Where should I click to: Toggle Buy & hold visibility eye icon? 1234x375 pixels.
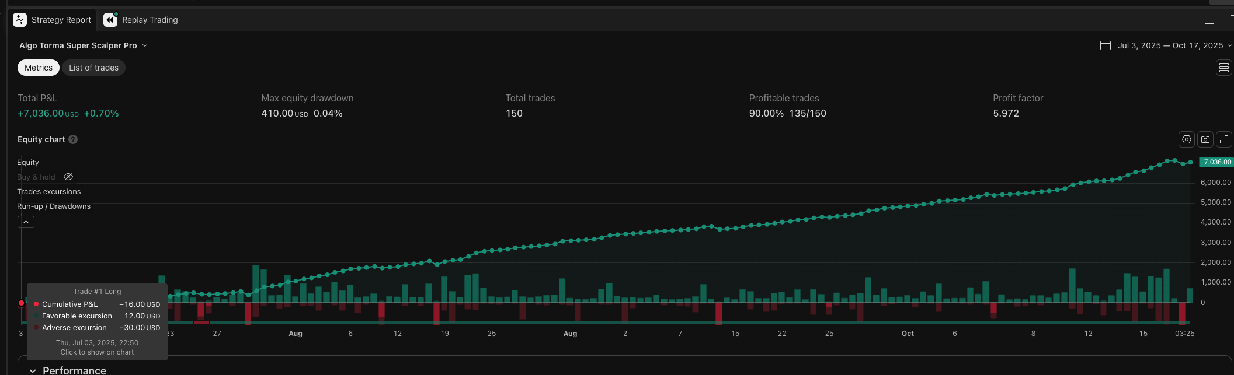(x=68, y=177)
